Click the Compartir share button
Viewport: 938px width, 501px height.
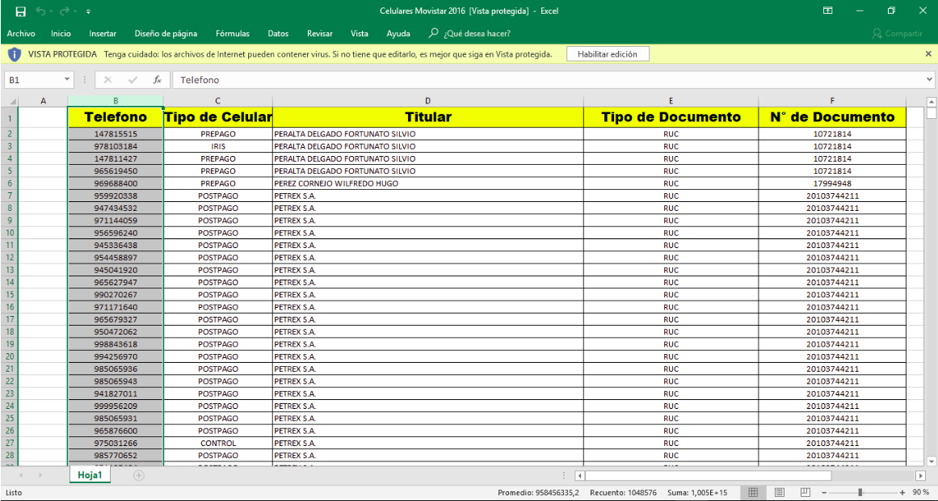pos(897,33)
